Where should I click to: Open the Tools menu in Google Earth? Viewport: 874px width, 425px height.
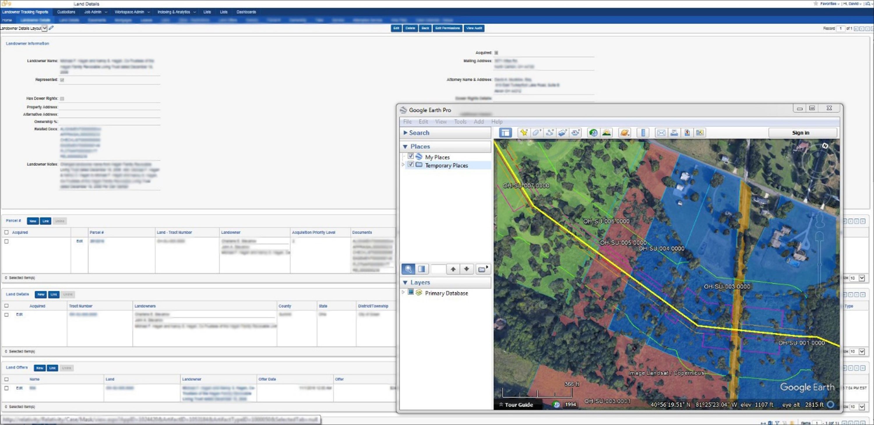[460, 121]
